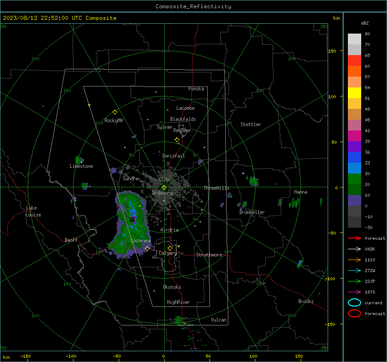
Task: Click the Banff label
Action: pos(71,240)
